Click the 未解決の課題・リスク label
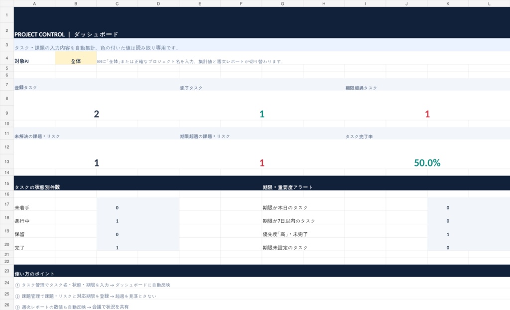 tap(37, 137)
